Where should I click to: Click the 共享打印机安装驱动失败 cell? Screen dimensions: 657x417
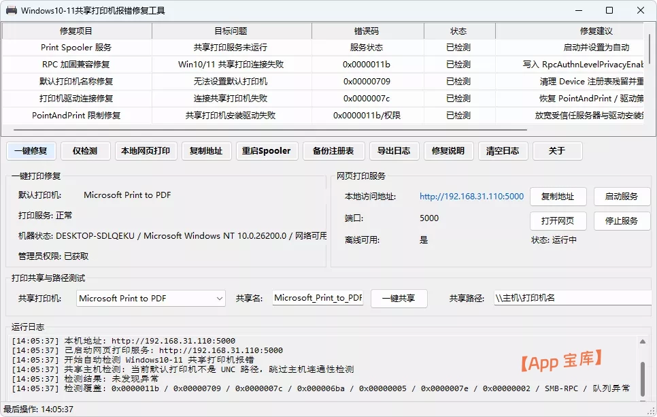(x=231, y=115)
